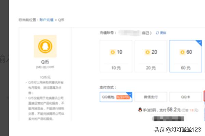The image size is (205, 136).
Task: Choose 微信支付 payment method
Action: [x=151, y=97]
